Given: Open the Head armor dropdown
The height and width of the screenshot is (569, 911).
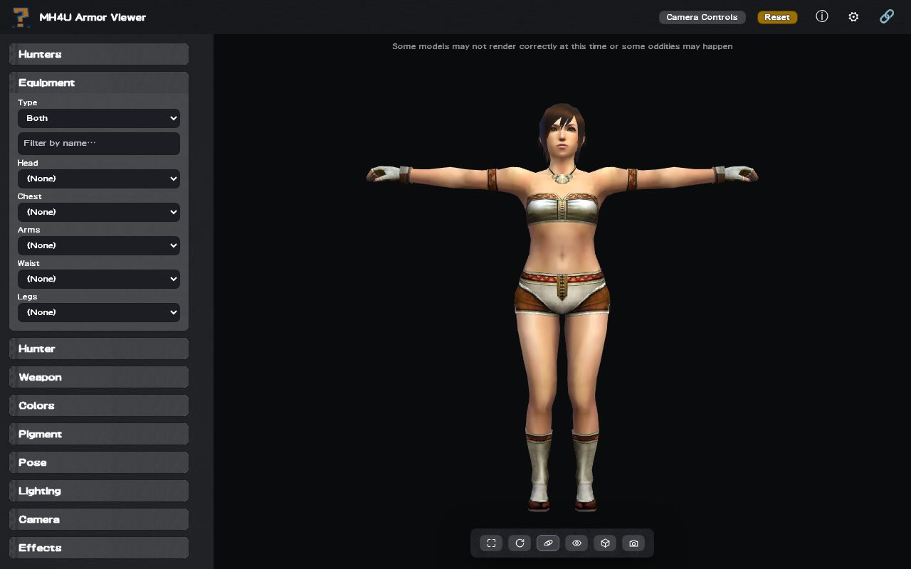Looking at the screenshot, I should point(99,179).
